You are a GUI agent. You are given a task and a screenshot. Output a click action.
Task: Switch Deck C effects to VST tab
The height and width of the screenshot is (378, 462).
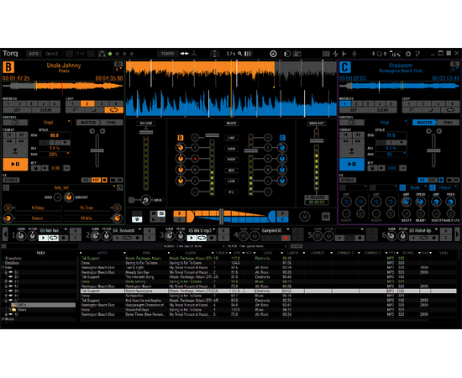(x=433, y=180)
